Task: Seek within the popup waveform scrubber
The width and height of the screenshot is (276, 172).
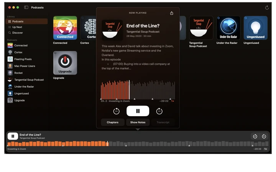Action: coord(138,90)
